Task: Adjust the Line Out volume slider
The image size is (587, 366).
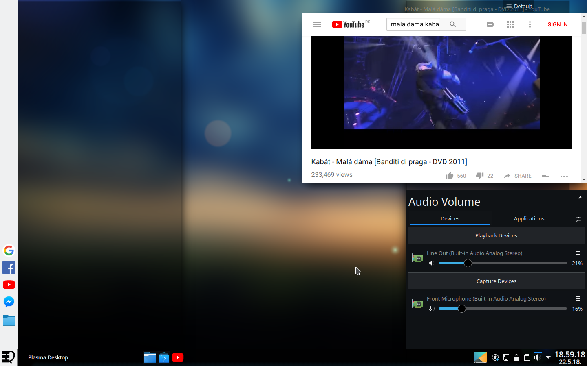Action: 503,263
